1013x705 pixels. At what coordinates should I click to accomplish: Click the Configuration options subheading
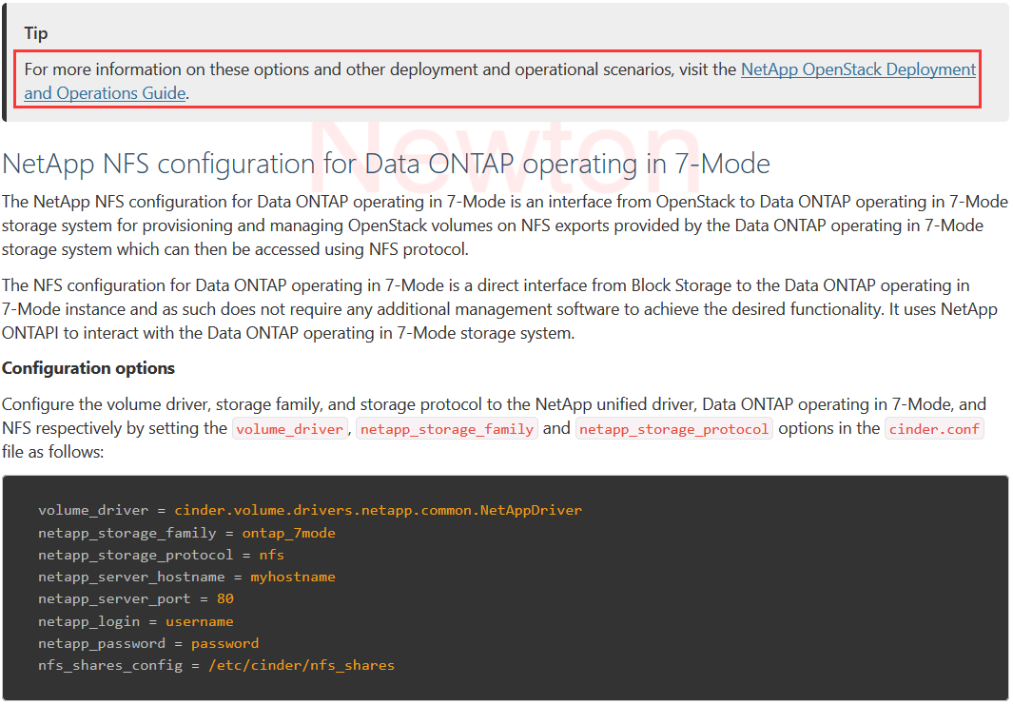[88, 368]
